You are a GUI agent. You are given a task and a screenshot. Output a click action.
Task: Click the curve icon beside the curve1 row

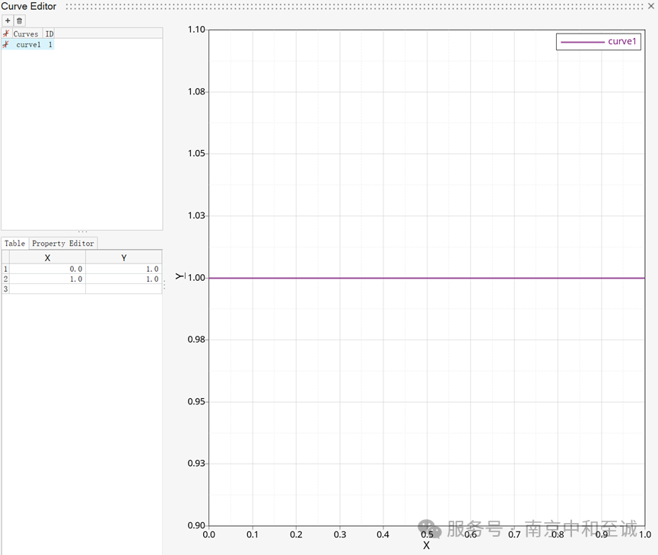pyautogui.click(x=6, y=44)
